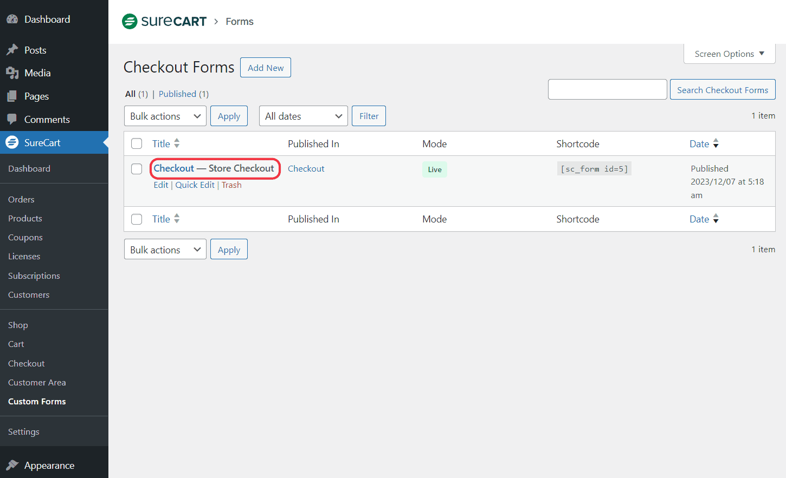
Task: Open the Checkout — Store Checkout form link
Action: click(214, 168)
